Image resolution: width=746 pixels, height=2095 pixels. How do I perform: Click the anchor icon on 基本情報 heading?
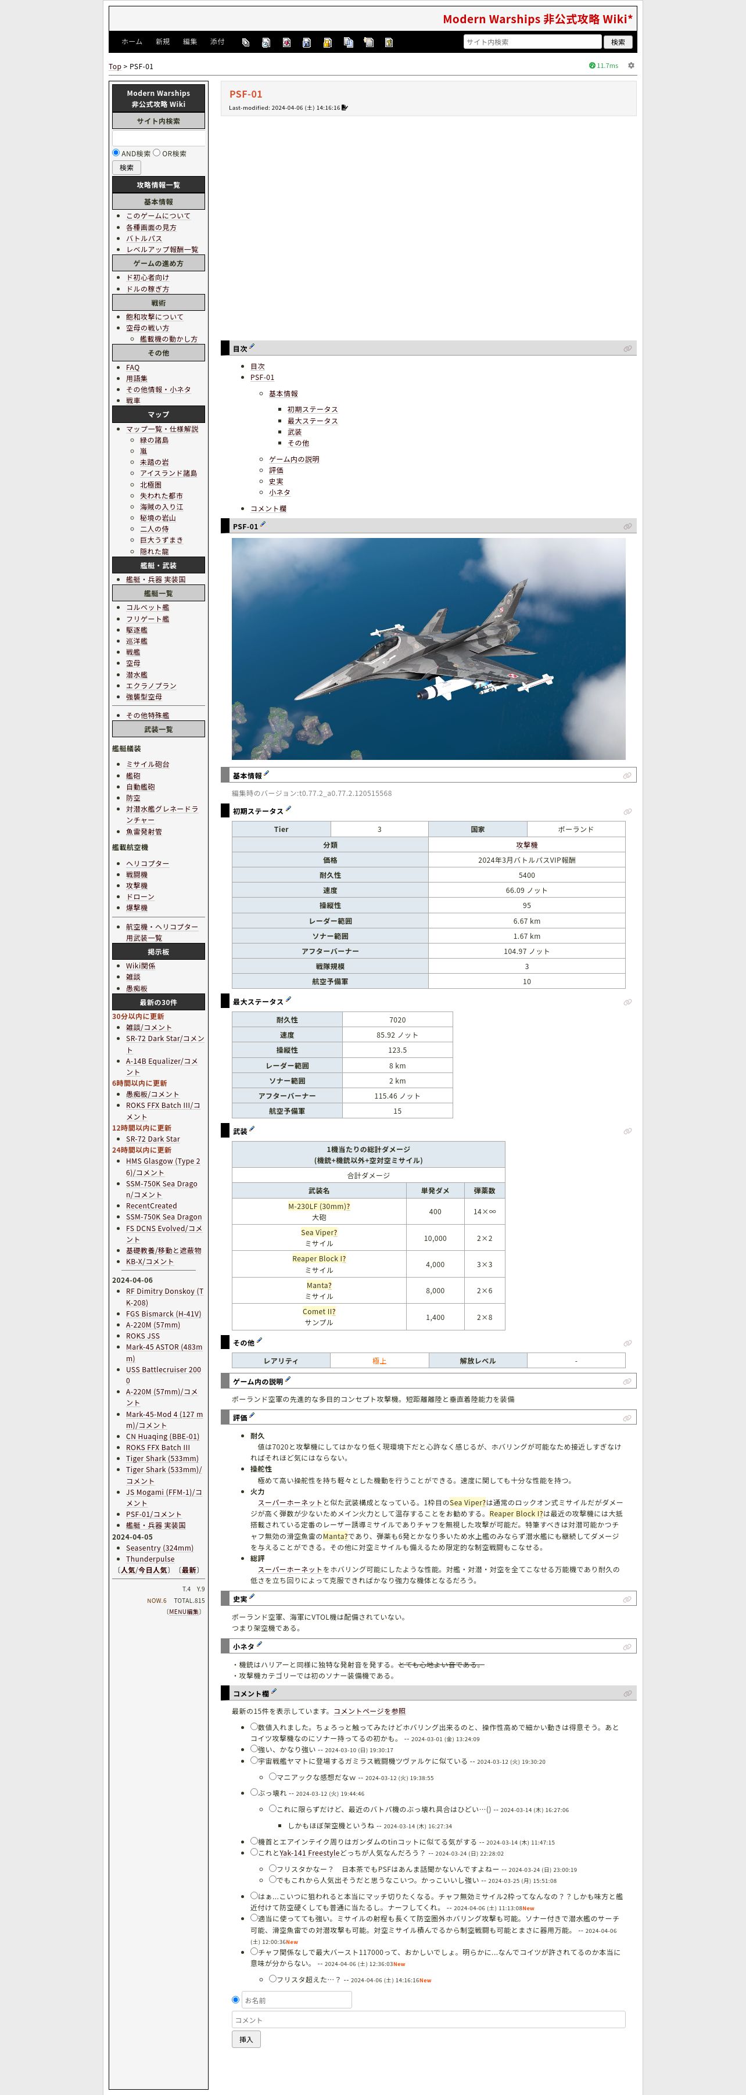point(627,776)
